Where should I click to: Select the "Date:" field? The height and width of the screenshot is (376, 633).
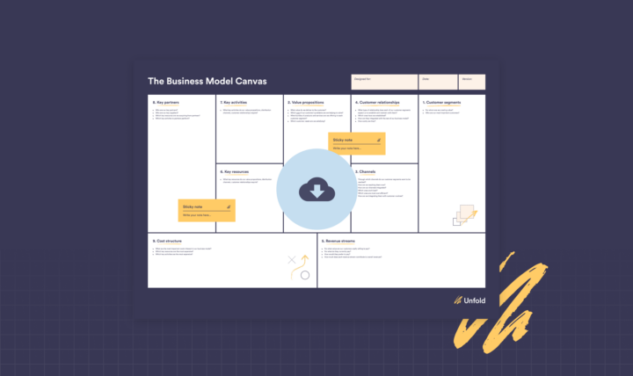[438, 82]
